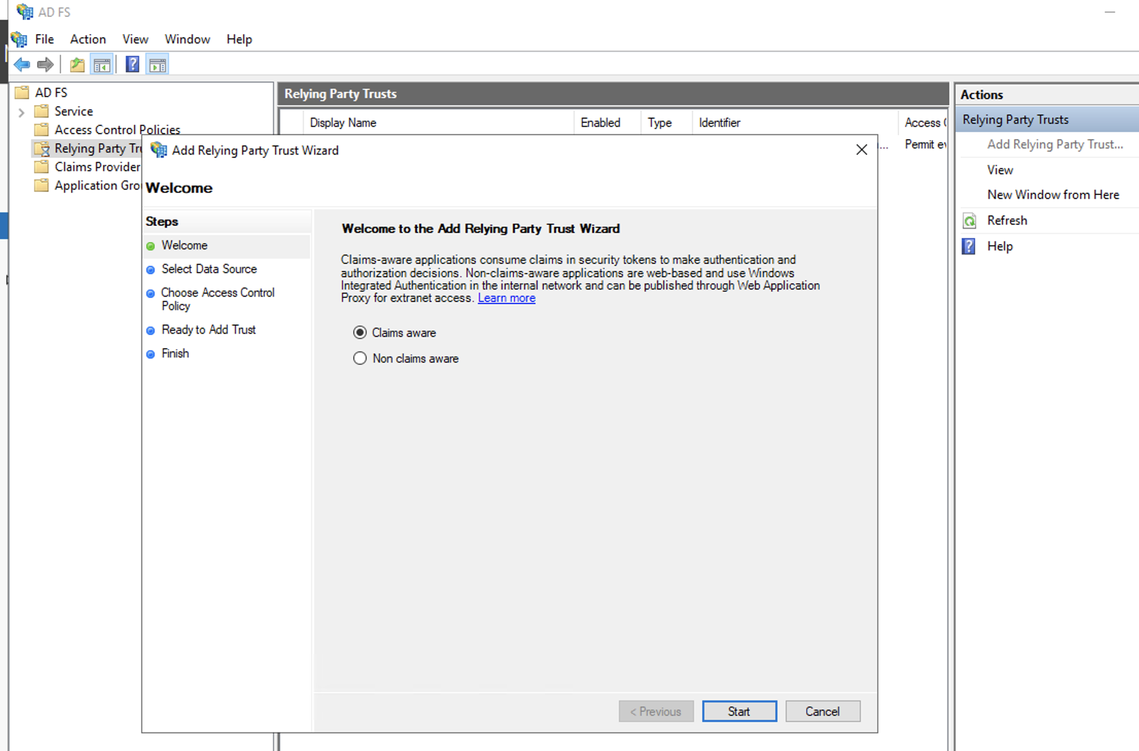
Task: Minimize the AD FS window
Action: click(x=1110, y=12)
